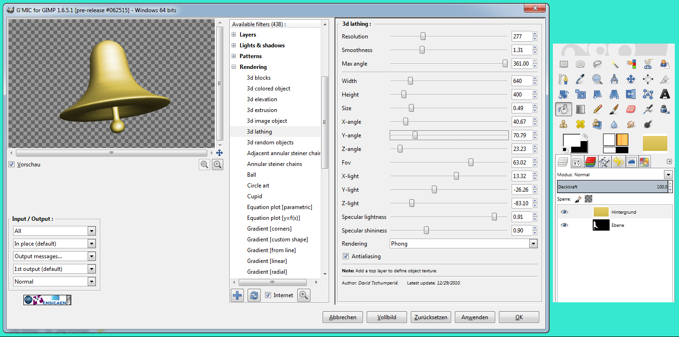Image resolution: width=679 pixels, height=337 pixels.
Task: Uncheck the Vorschau preview checkbox
Action: tap(12, 165)
